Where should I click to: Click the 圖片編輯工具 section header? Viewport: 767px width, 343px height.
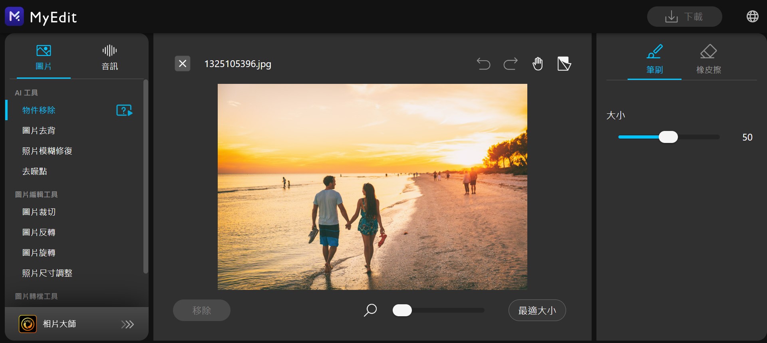pyautogui.click(x=36, y=194)
